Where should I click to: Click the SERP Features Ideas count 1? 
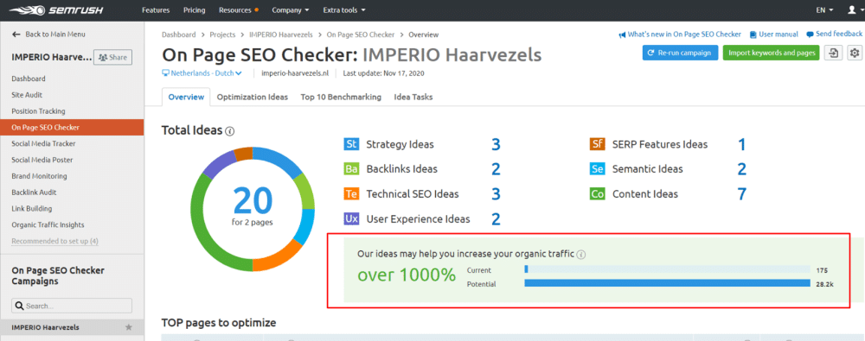click(742, 144)
